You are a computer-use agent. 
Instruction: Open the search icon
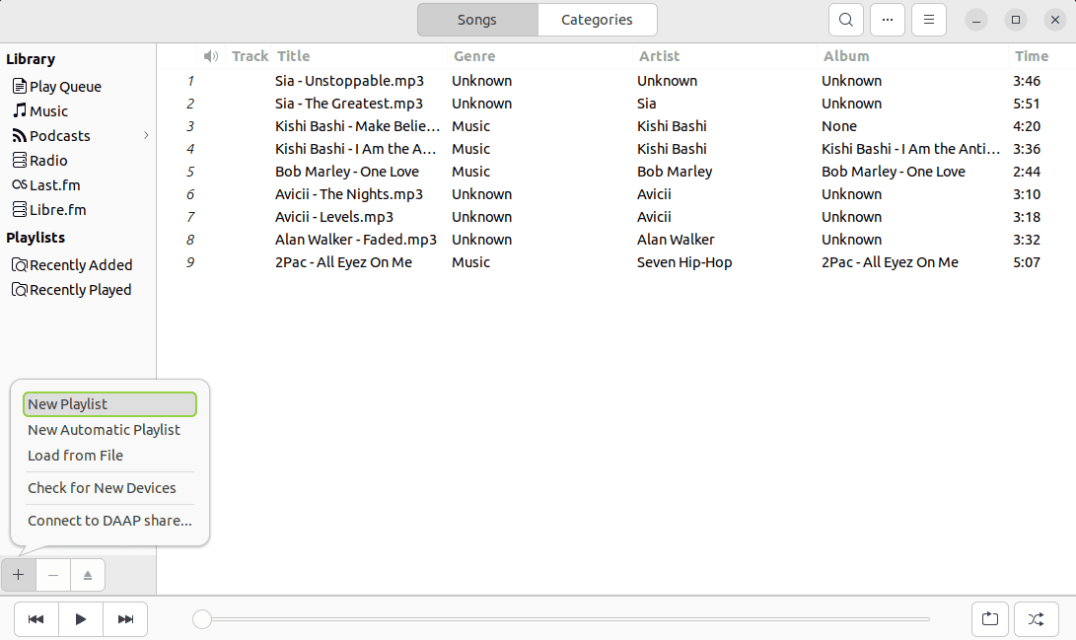click(845, 19)
